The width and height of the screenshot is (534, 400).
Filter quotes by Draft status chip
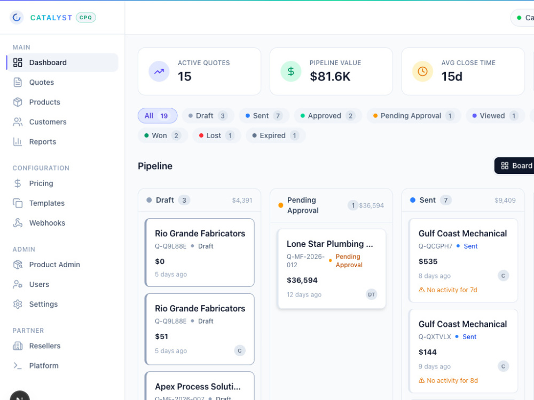click(208, 116)
